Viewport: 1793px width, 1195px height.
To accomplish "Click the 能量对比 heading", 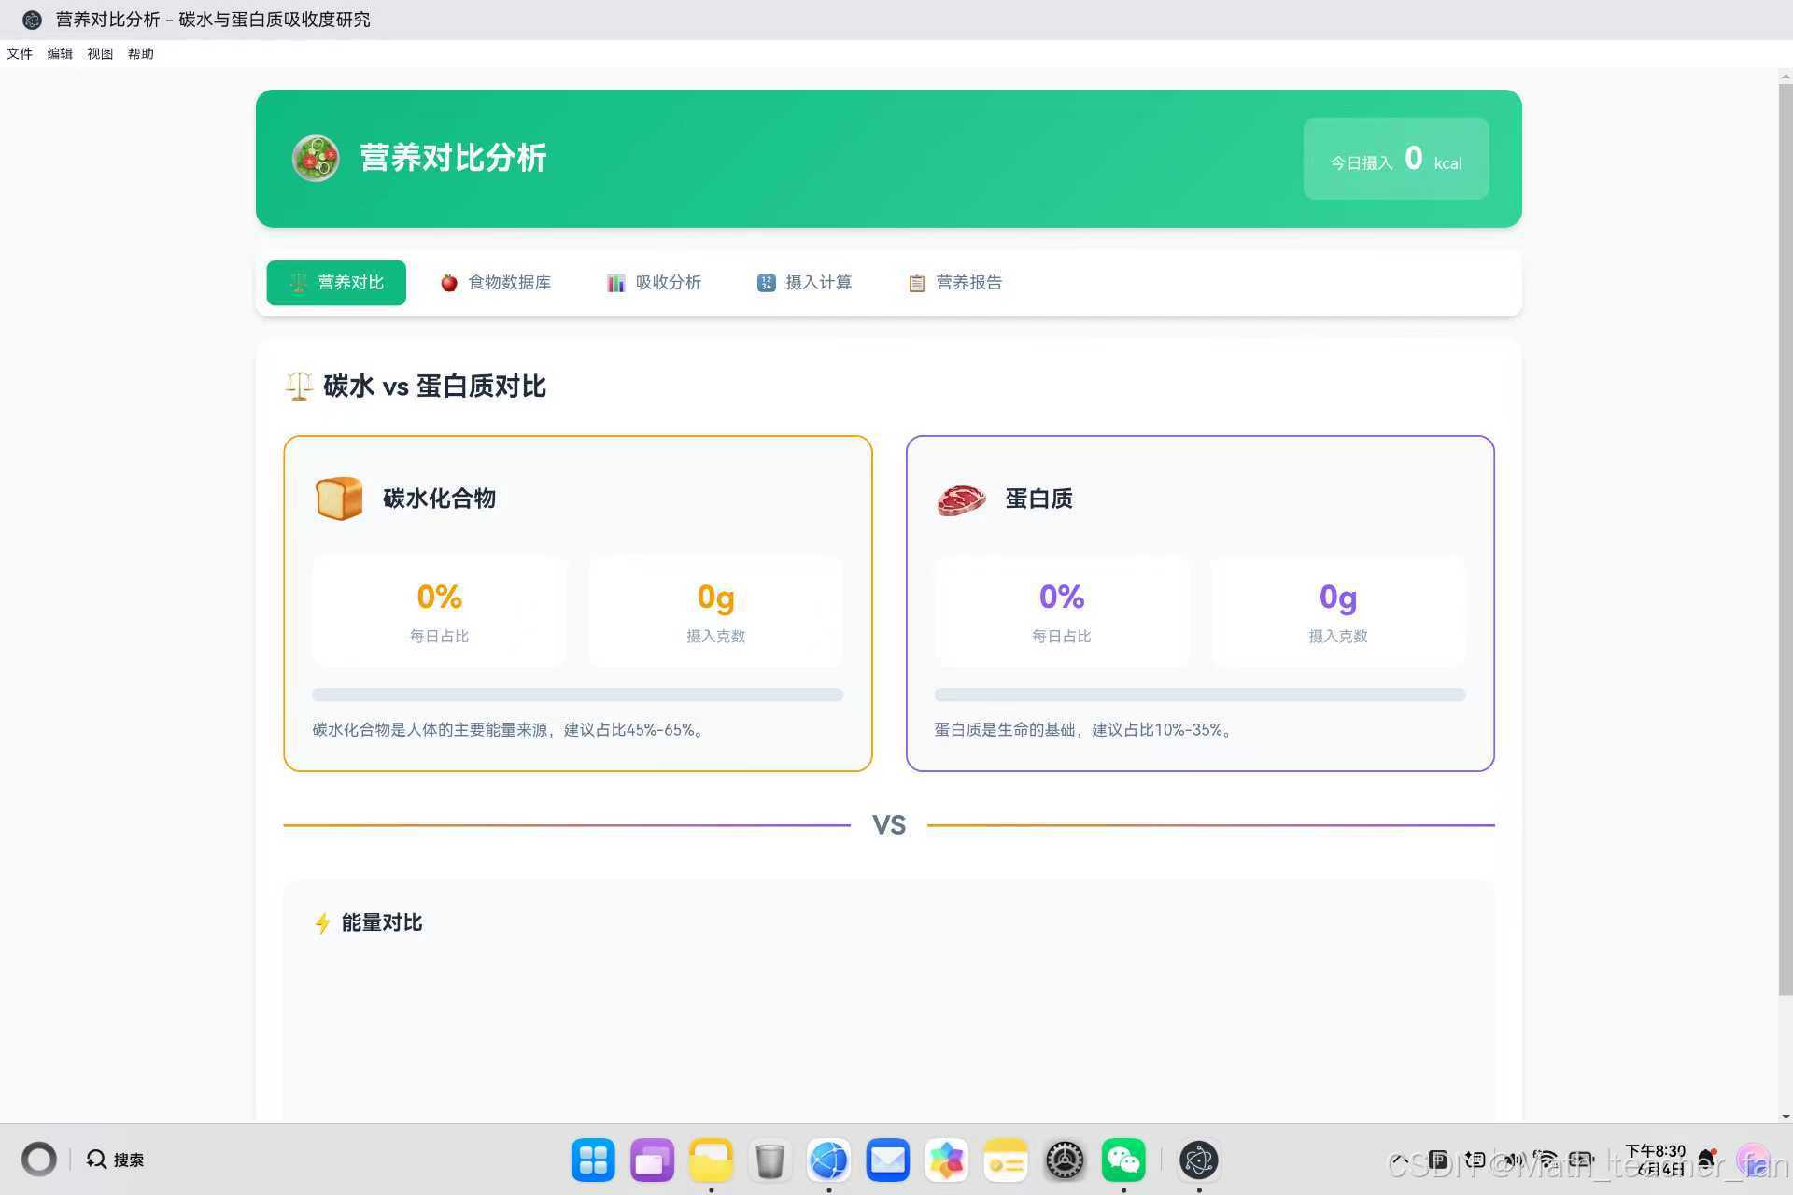I will tap(382, 923).
